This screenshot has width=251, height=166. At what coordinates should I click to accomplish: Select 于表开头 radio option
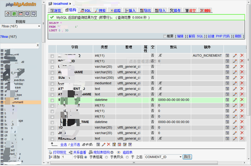(107, 157)
